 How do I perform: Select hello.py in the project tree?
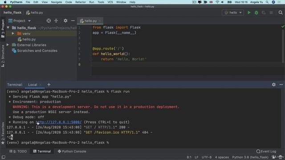pos(29,39)
